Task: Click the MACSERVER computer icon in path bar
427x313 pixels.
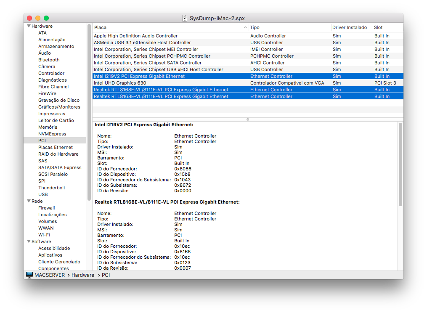Action: click(29, 275)
